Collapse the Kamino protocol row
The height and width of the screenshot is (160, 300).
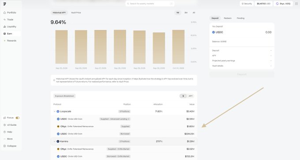pyautogui.click(x=55, y=141)
